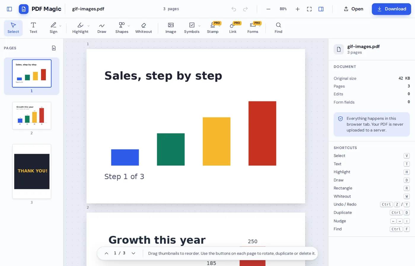Image resolution: width=415 pixels, height=266 pixels.
Task: Expand the Sign tool dropdown arrow
Action: [x=60, y=26]
